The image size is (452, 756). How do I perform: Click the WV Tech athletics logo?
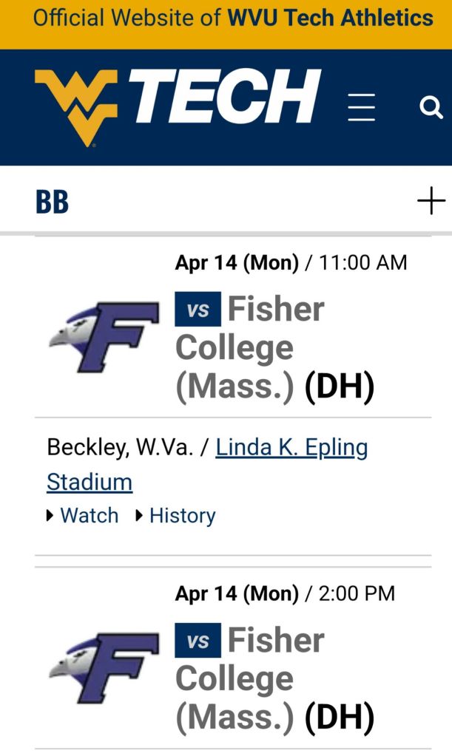[x=178, y=105]
